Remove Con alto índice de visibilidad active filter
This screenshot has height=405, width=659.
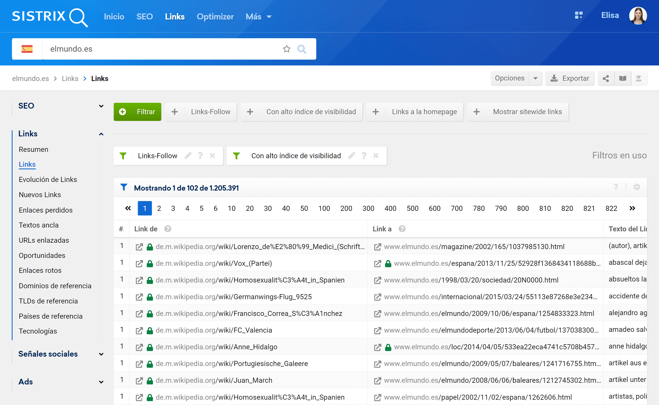(376, 156)
